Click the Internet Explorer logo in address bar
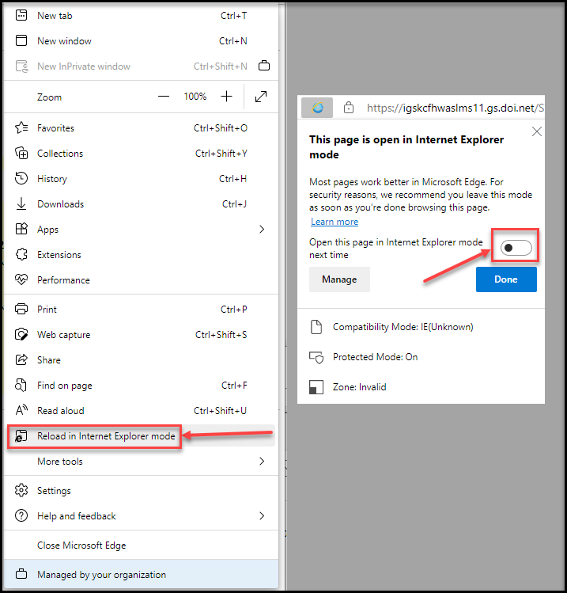Image resolution: width=567 pixels, height=593 pixels. tap(317, 108)
